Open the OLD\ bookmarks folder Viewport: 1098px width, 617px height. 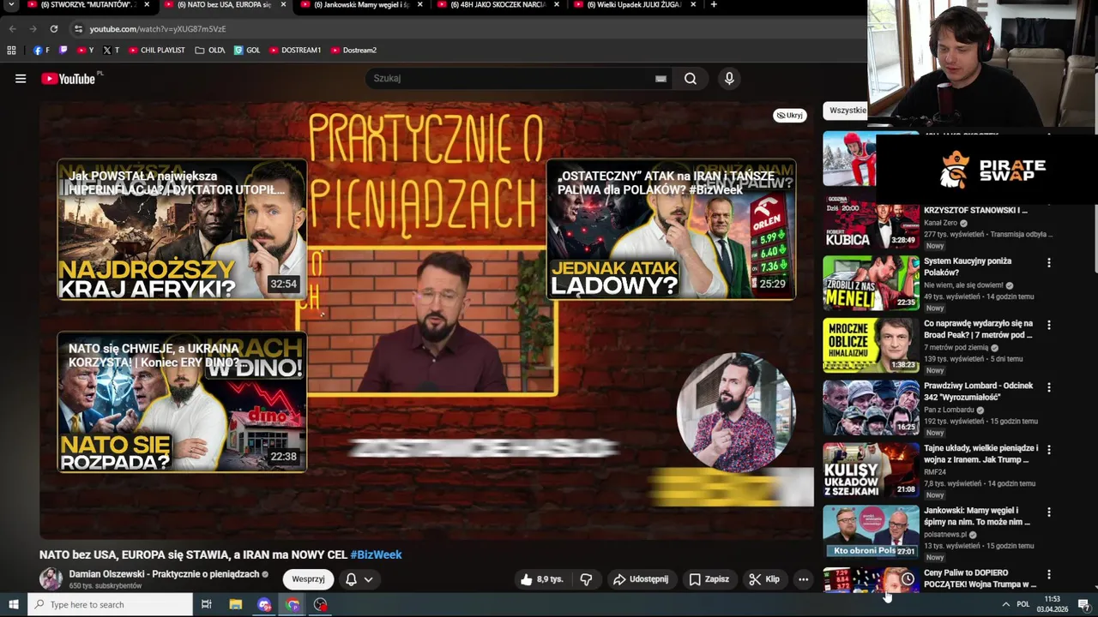[x=210, y=51]
